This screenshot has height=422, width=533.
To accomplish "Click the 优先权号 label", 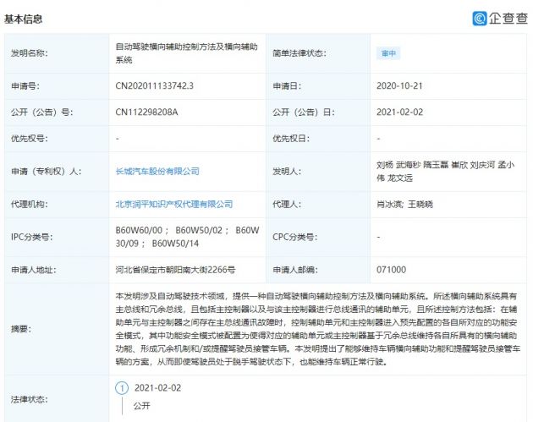I will point(30,139).
